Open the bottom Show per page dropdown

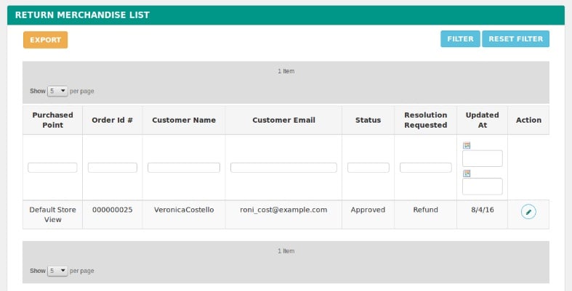pos(57,271)
